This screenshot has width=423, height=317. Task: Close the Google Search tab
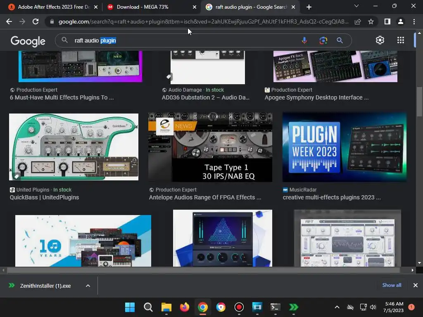pos(293,7)
